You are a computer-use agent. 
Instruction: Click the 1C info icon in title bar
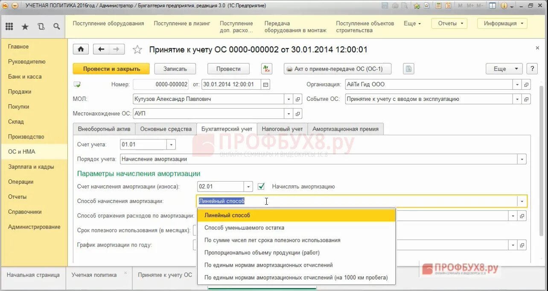(504, 6)
